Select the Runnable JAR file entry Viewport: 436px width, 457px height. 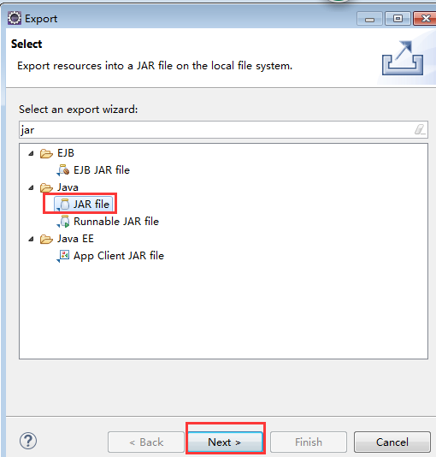pyautogui.click(x=116, y=222)
